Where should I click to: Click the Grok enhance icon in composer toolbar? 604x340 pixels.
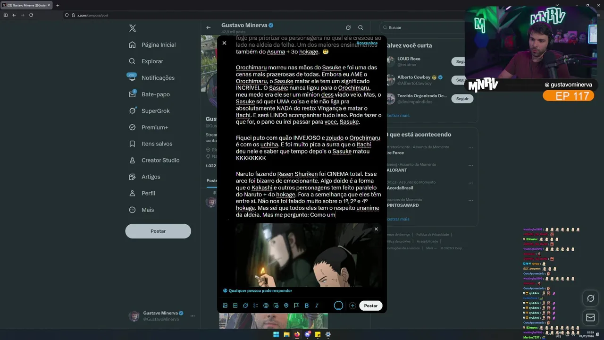click(x=245, y=306)
